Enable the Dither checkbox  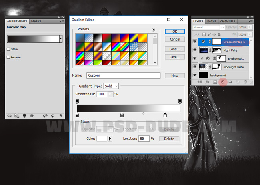8,49
